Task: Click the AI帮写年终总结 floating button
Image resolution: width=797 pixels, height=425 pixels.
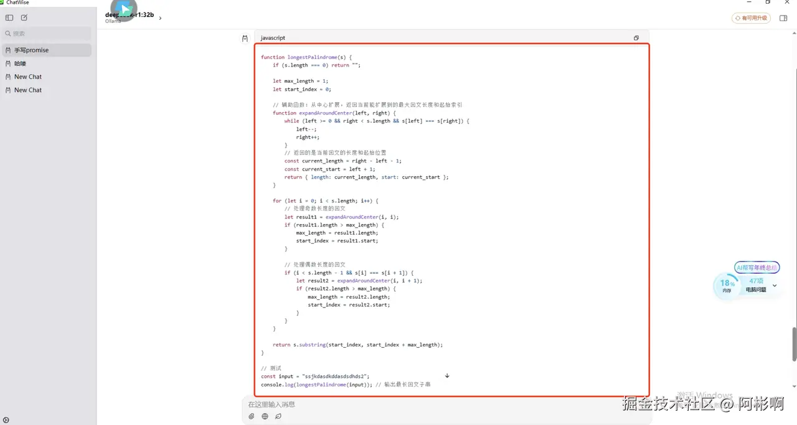Action: click(757, 268)
